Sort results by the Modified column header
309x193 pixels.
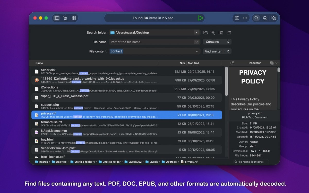(x=193, y=63)
